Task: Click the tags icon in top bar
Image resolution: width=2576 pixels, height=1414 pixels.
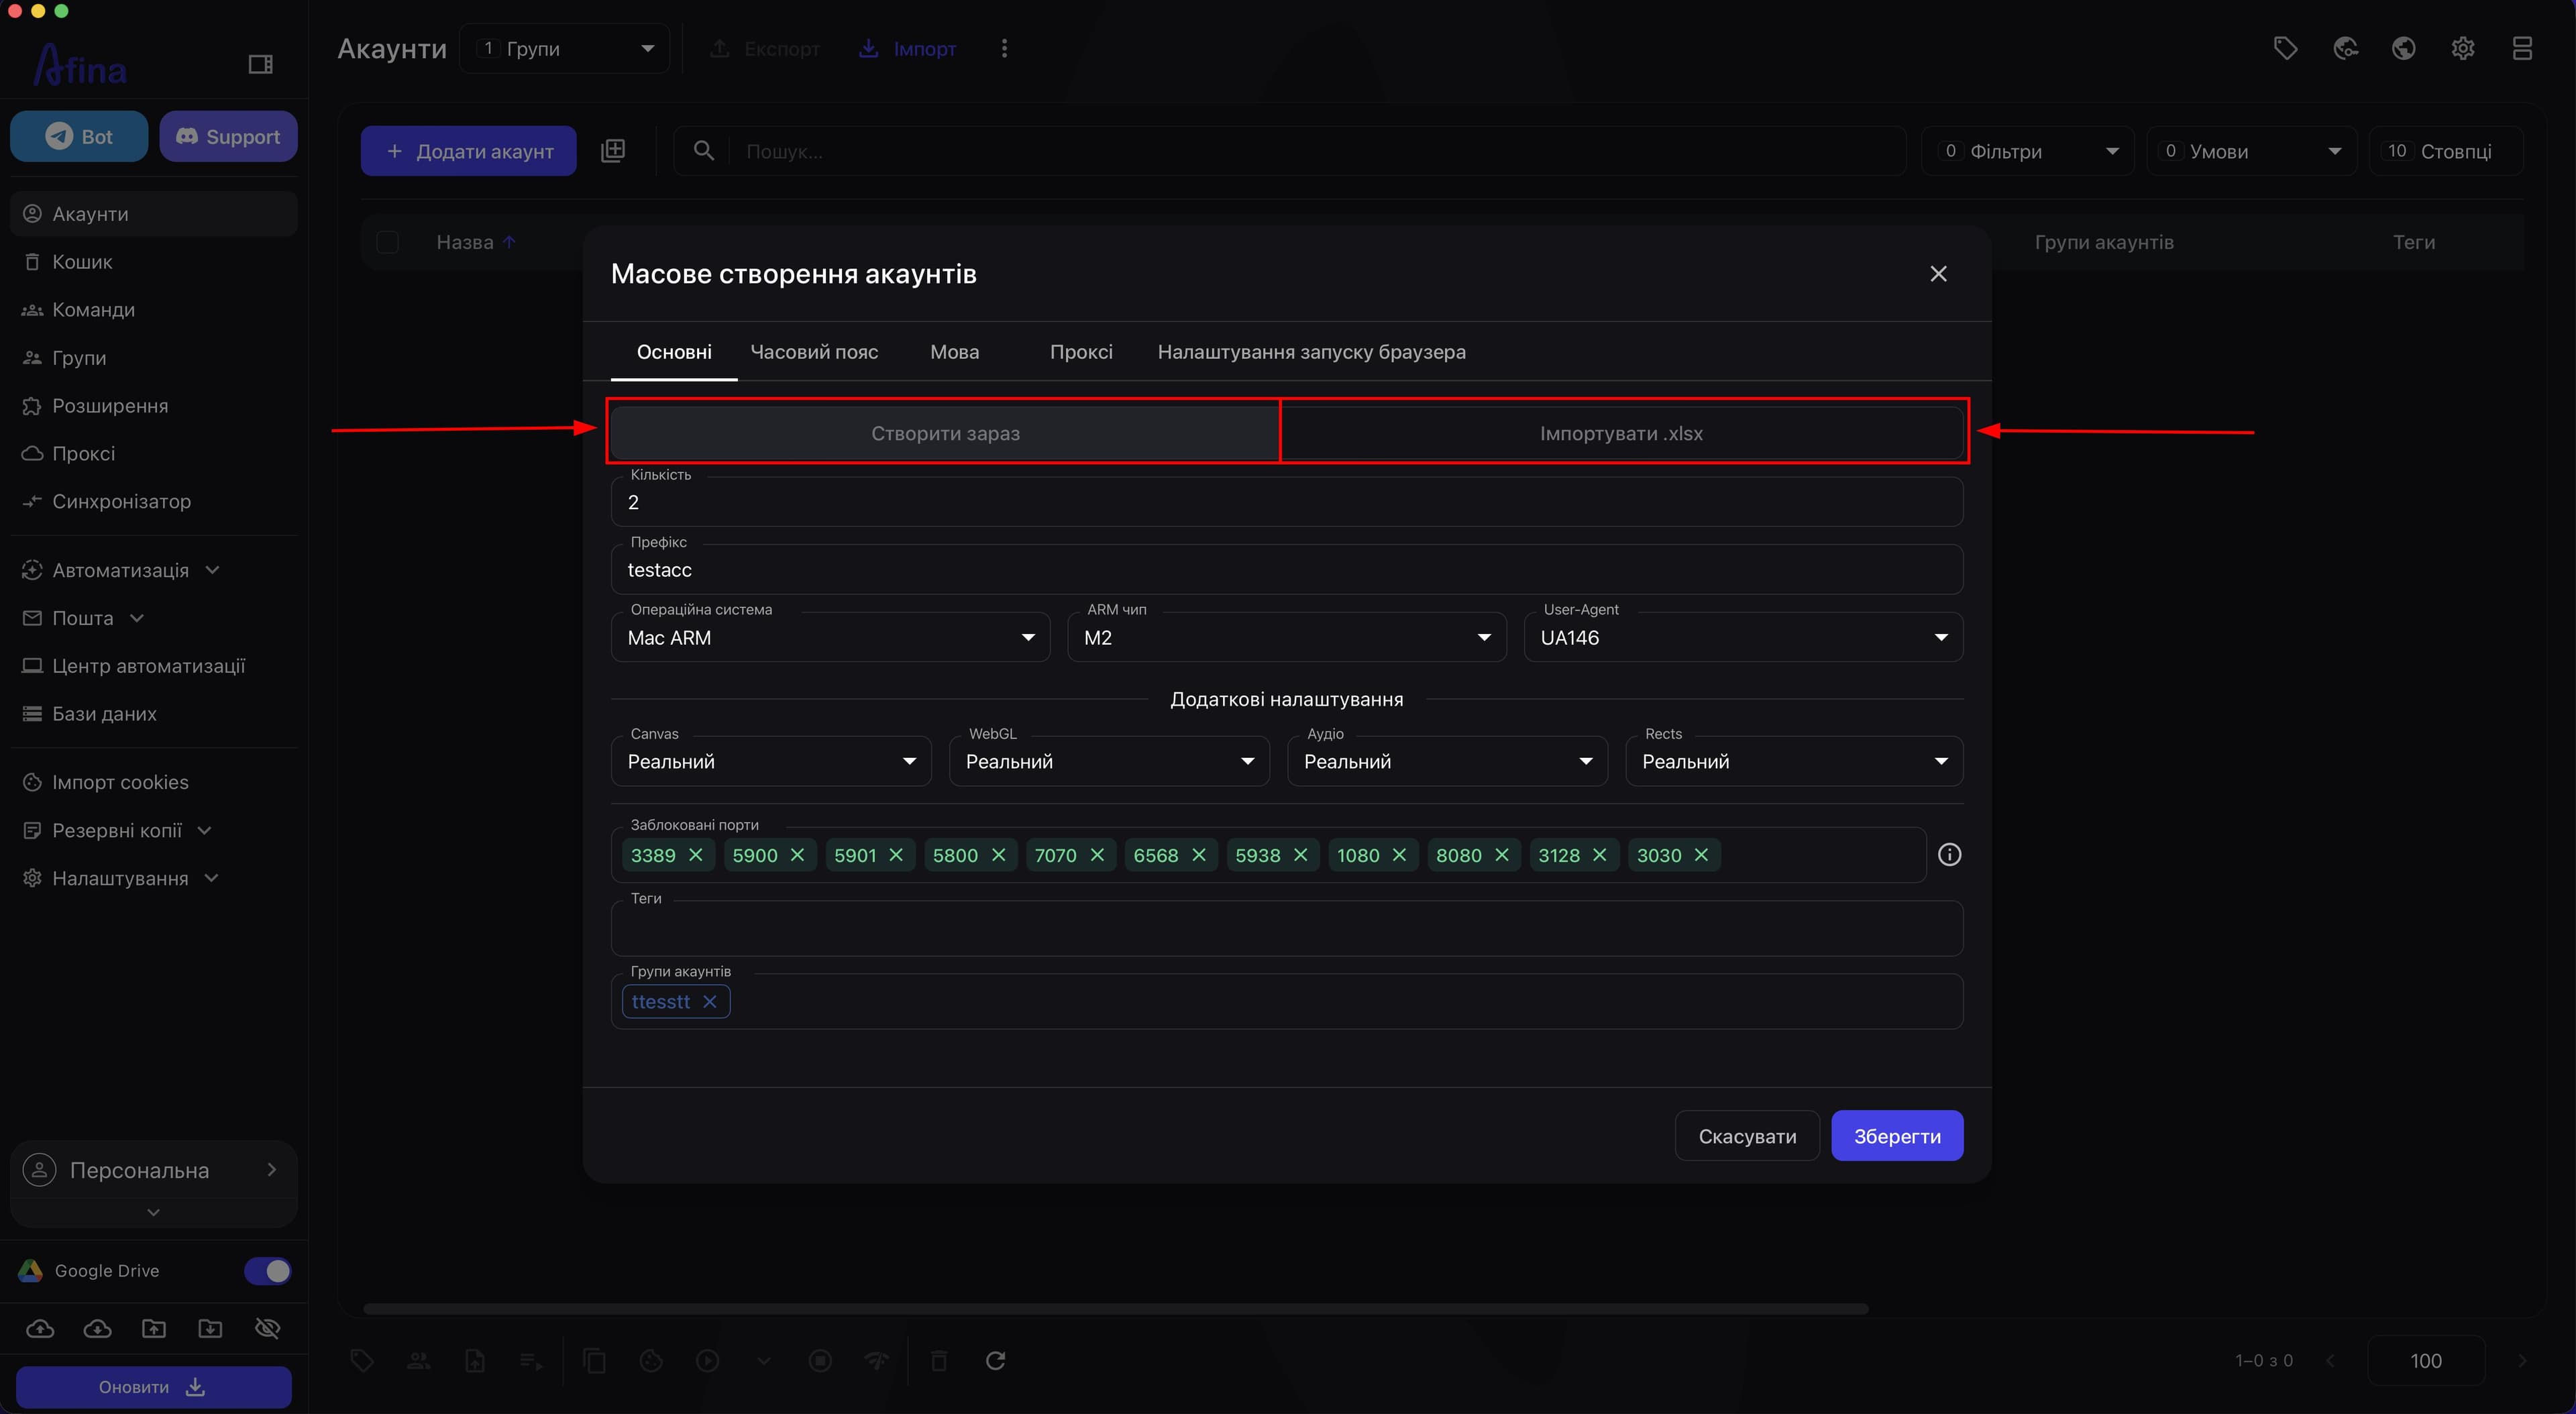Action: tap(2285, 48)
